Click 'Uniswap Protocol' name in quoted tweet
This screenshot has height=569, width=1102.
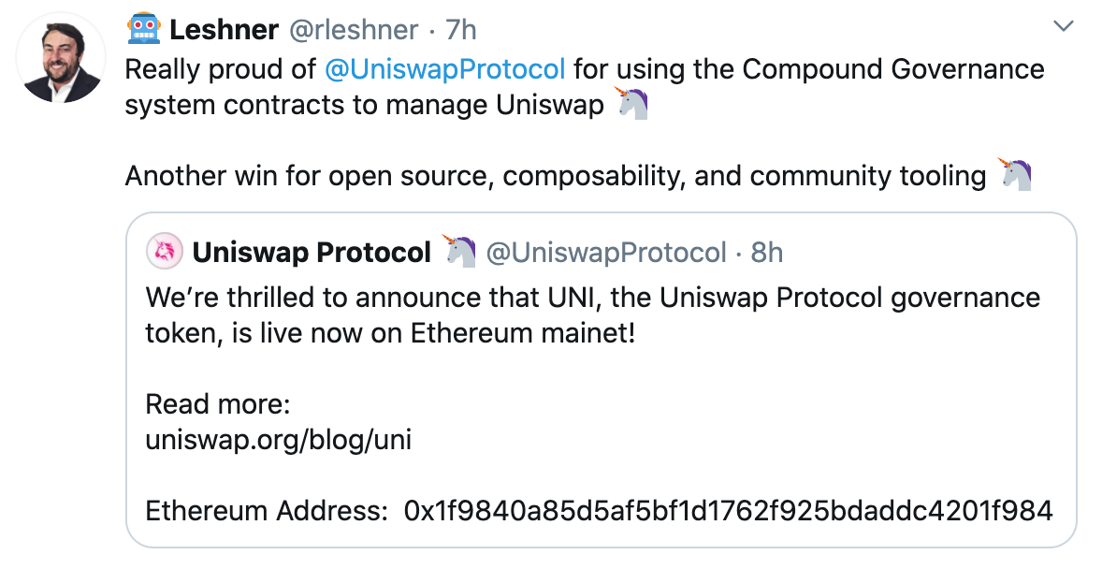click(x=312, y=251)
